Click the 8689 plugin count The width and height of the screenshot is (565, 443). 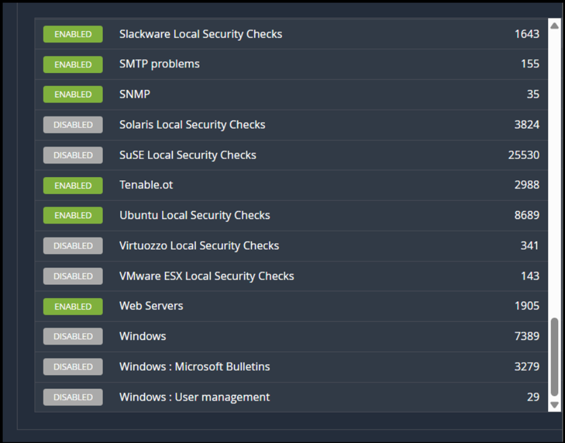click(x=527, y=215)
